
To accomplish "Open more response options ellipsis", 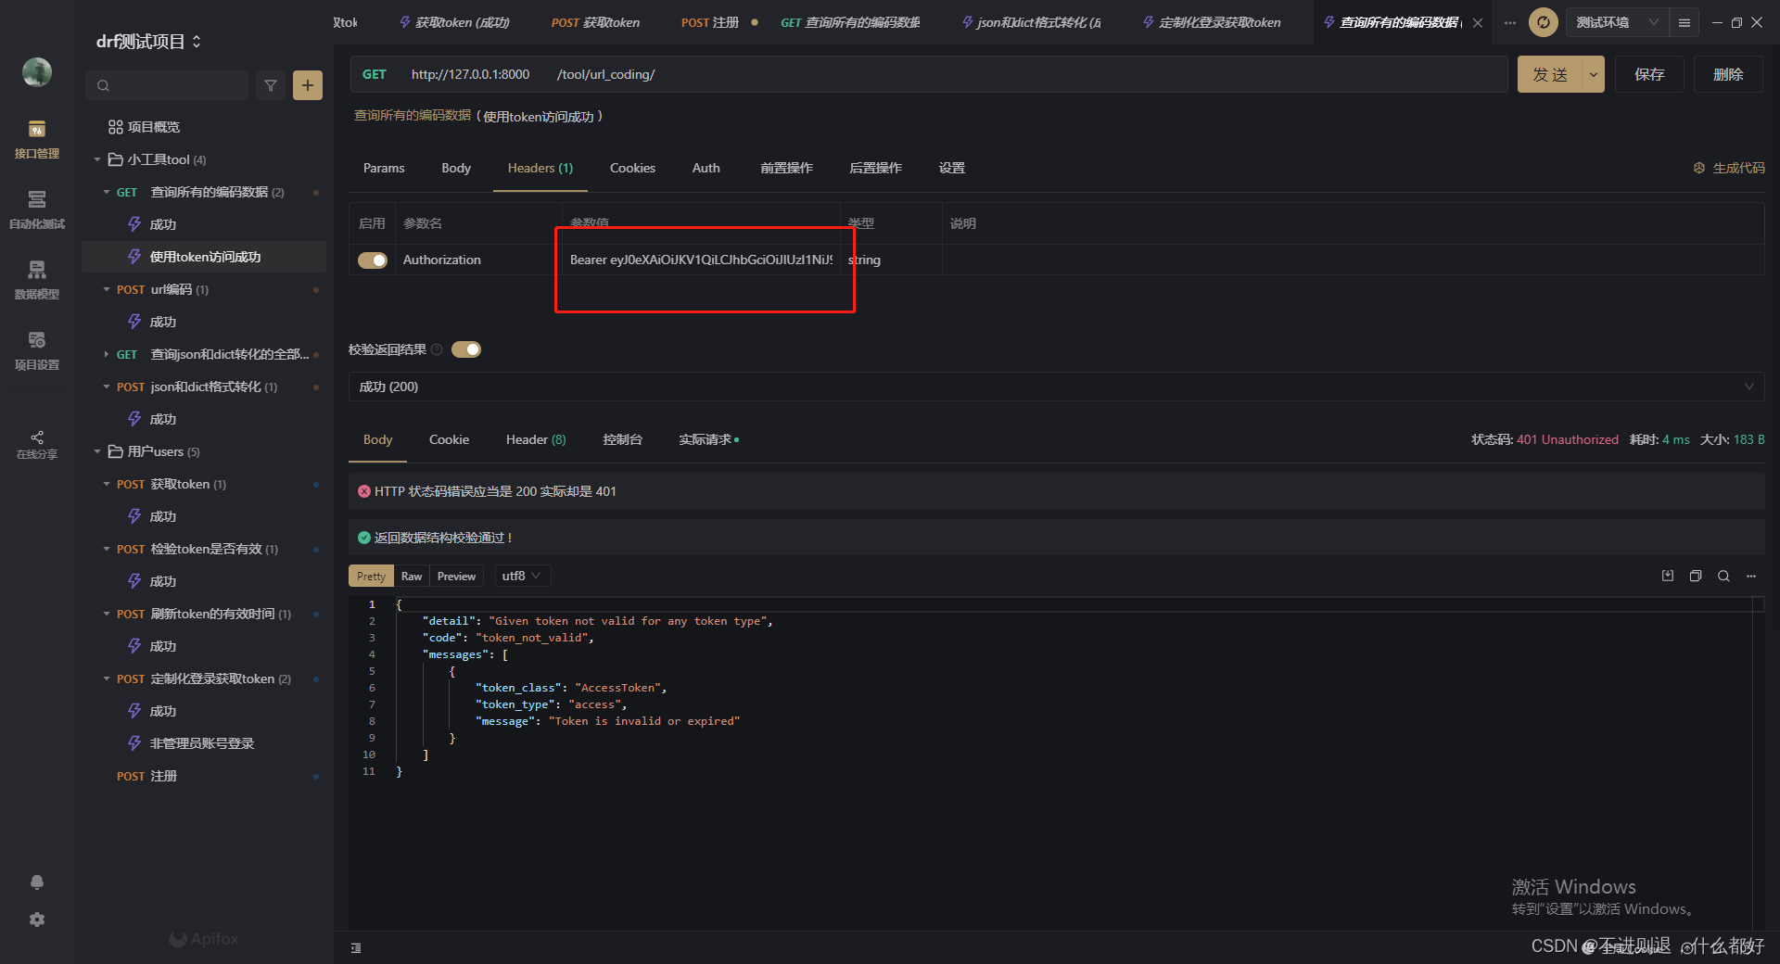I will pyautogui.click(x=1751, y=576).
